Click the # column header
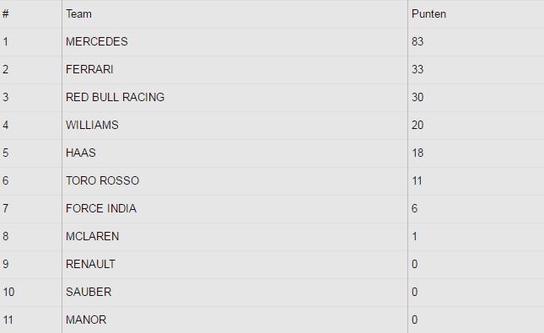The width and height of the screenshot is (544, 333). coord(6,13)
